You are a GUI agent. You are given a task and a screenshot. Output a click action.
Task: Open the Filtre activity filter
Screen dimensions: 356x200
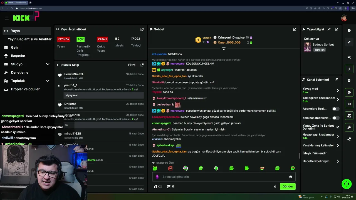coord(132,65)
